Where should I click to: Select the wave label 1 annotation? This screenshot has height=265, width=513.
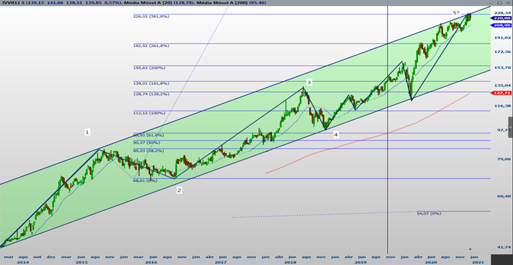tap(87, 132)
